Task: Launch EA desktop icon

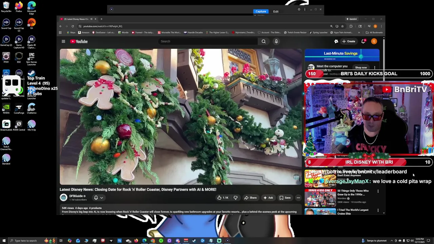Action: click(32, 24)
